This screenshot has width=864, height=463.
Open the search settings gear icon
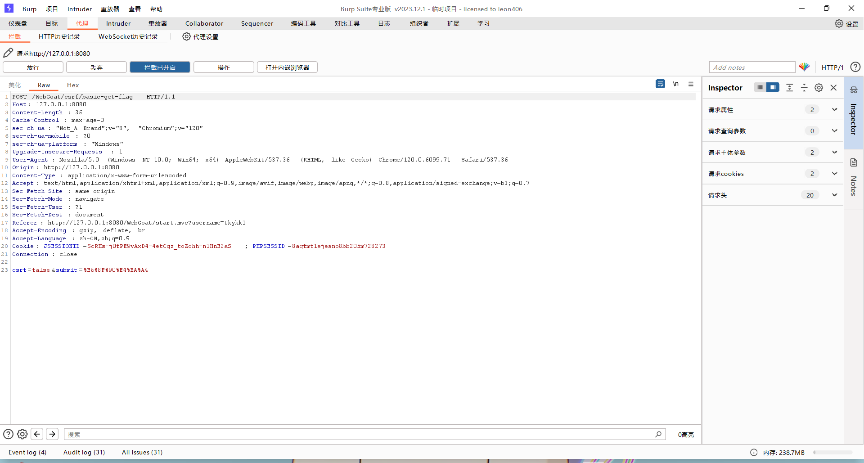click(x=22, y=434)
